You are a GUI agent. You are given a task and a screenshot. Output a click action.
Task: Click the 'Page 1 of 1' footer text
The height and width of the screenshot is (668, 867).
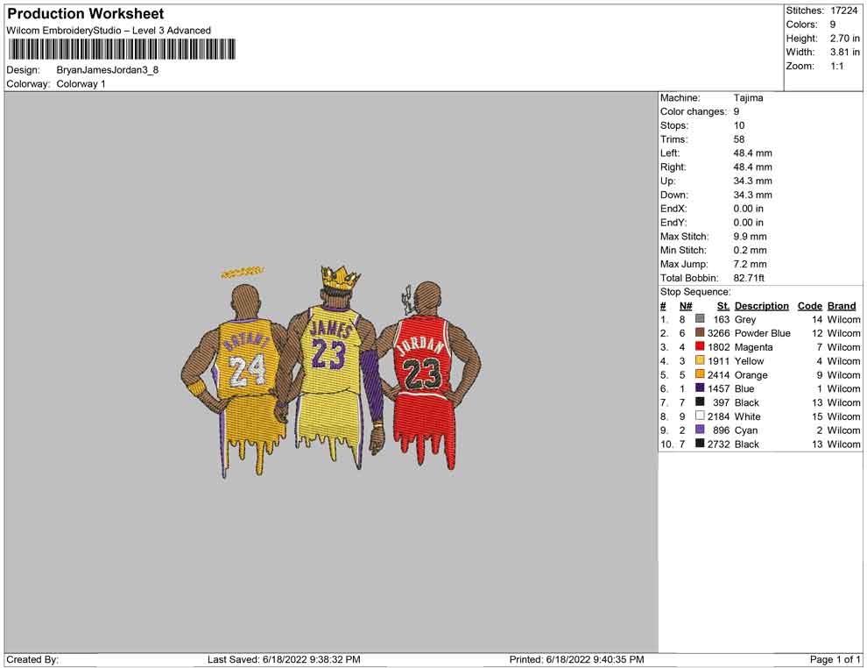click(x=835, y=659)
